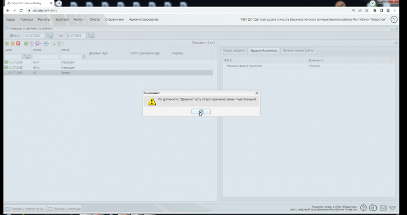Open the Кадры menu
407x215 pixels.
point(11,20)
